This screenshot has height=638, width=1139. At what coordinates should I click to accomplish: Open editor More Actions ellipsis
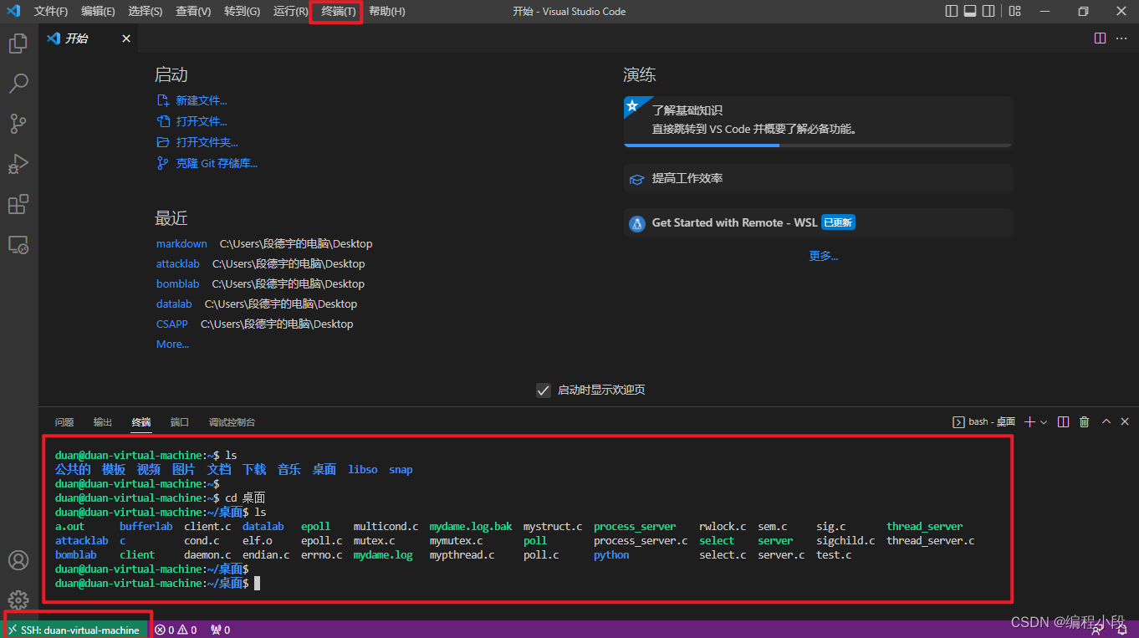pos(1121,38)
